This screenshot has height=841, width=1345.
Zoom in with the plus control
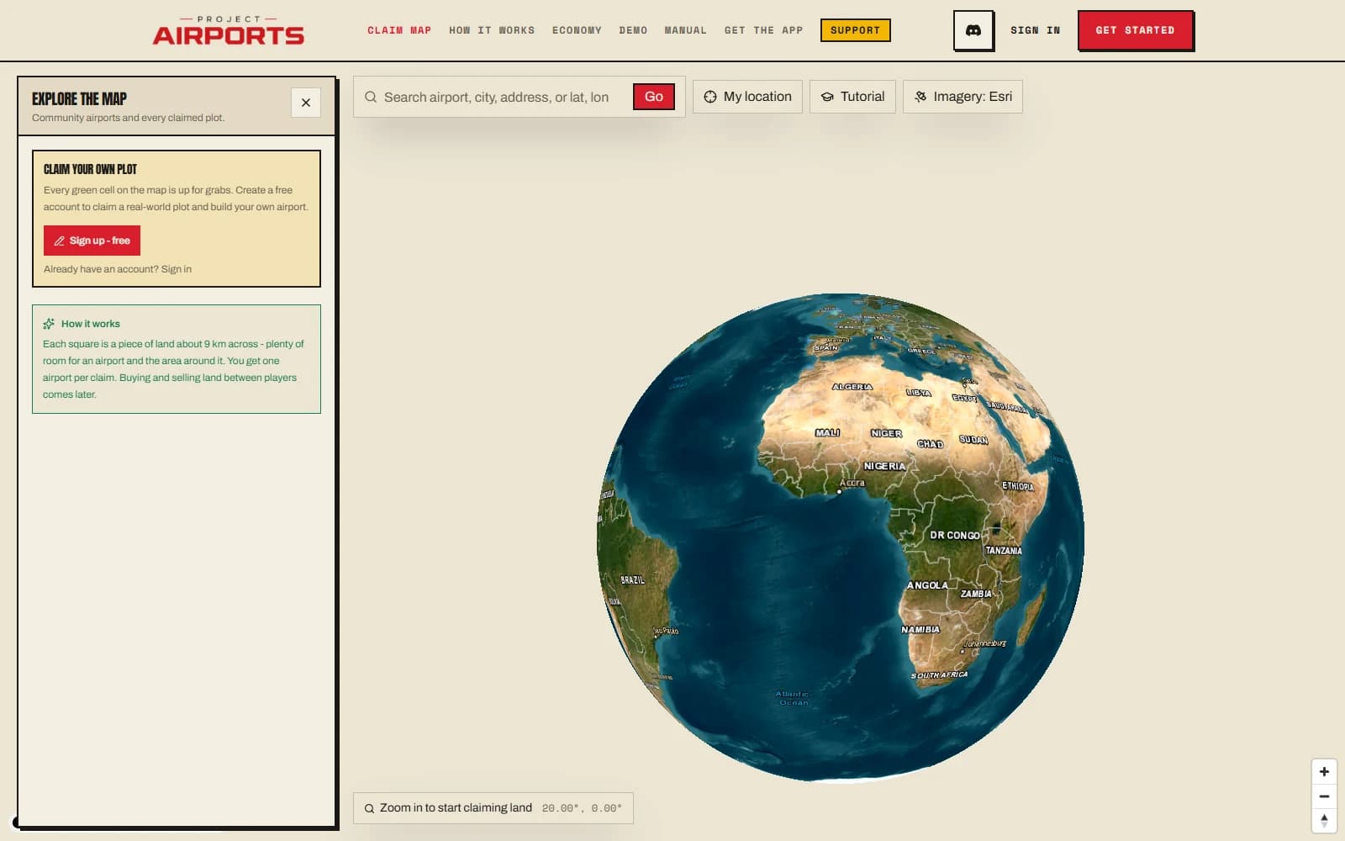point(1324,771)
